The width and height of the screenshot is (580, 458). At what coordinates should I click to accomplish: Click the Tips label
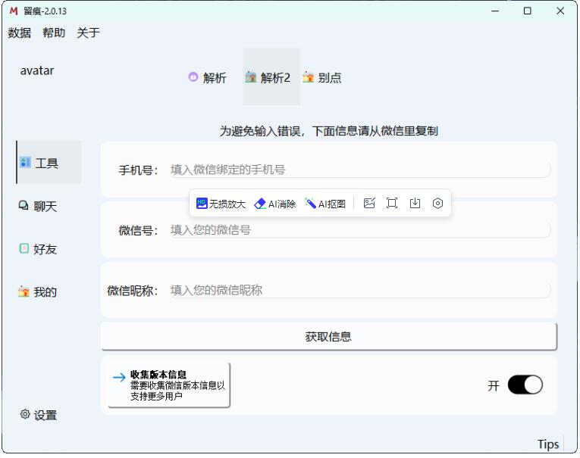(x=548, y=444)
